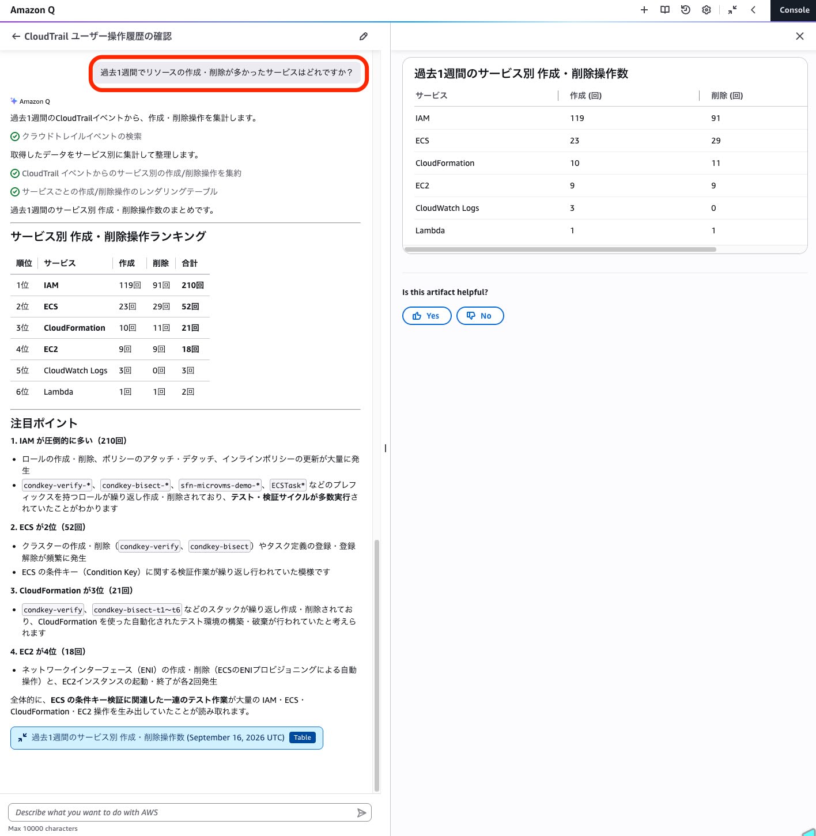
Task: Expand CloudTrail イベントからのサービス別 集約 step
Action: click(x=126, y=173)
